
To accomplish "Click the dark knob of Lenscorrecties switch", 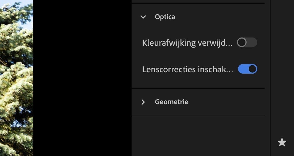I will pos(252,69).
